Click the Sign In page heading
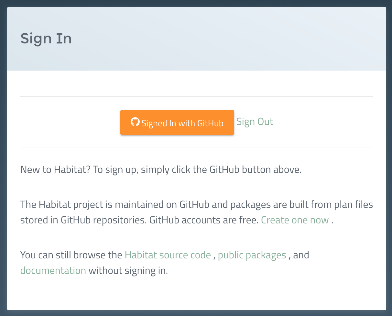This screenshot has height=316, width=392. [46, 38]
